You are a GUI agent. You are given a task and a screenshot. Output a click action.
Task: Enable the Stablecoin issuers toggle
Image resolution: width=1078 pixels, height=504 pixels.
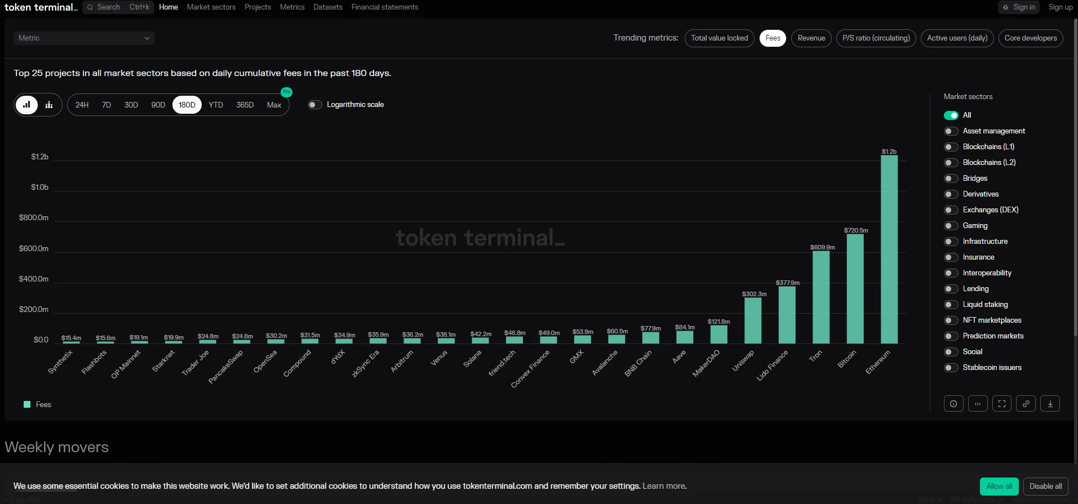coord(951,368)
